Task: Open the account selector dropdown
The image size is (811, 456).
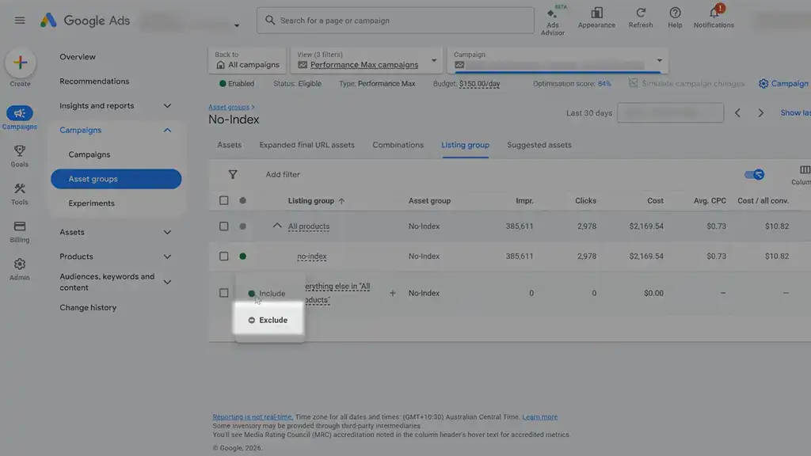Action: click(237, 25)
